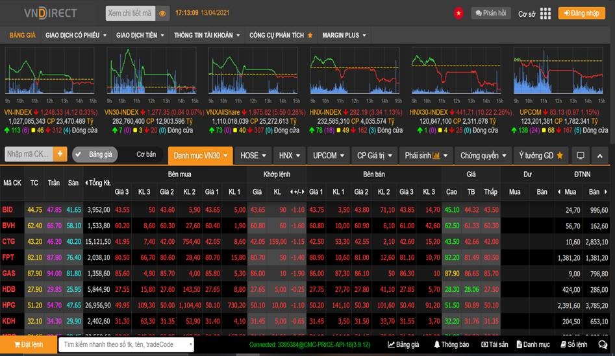Open the VNXAllShare chart
Viewport: 615px width, 356px height.
point(253,71)
